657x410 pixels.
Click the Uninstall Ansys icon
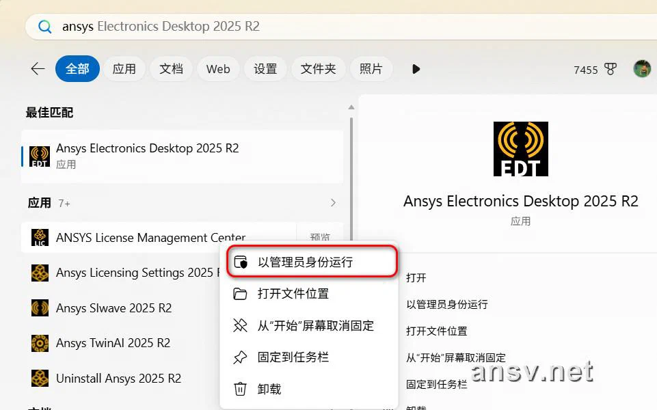[x=40, y=379]
